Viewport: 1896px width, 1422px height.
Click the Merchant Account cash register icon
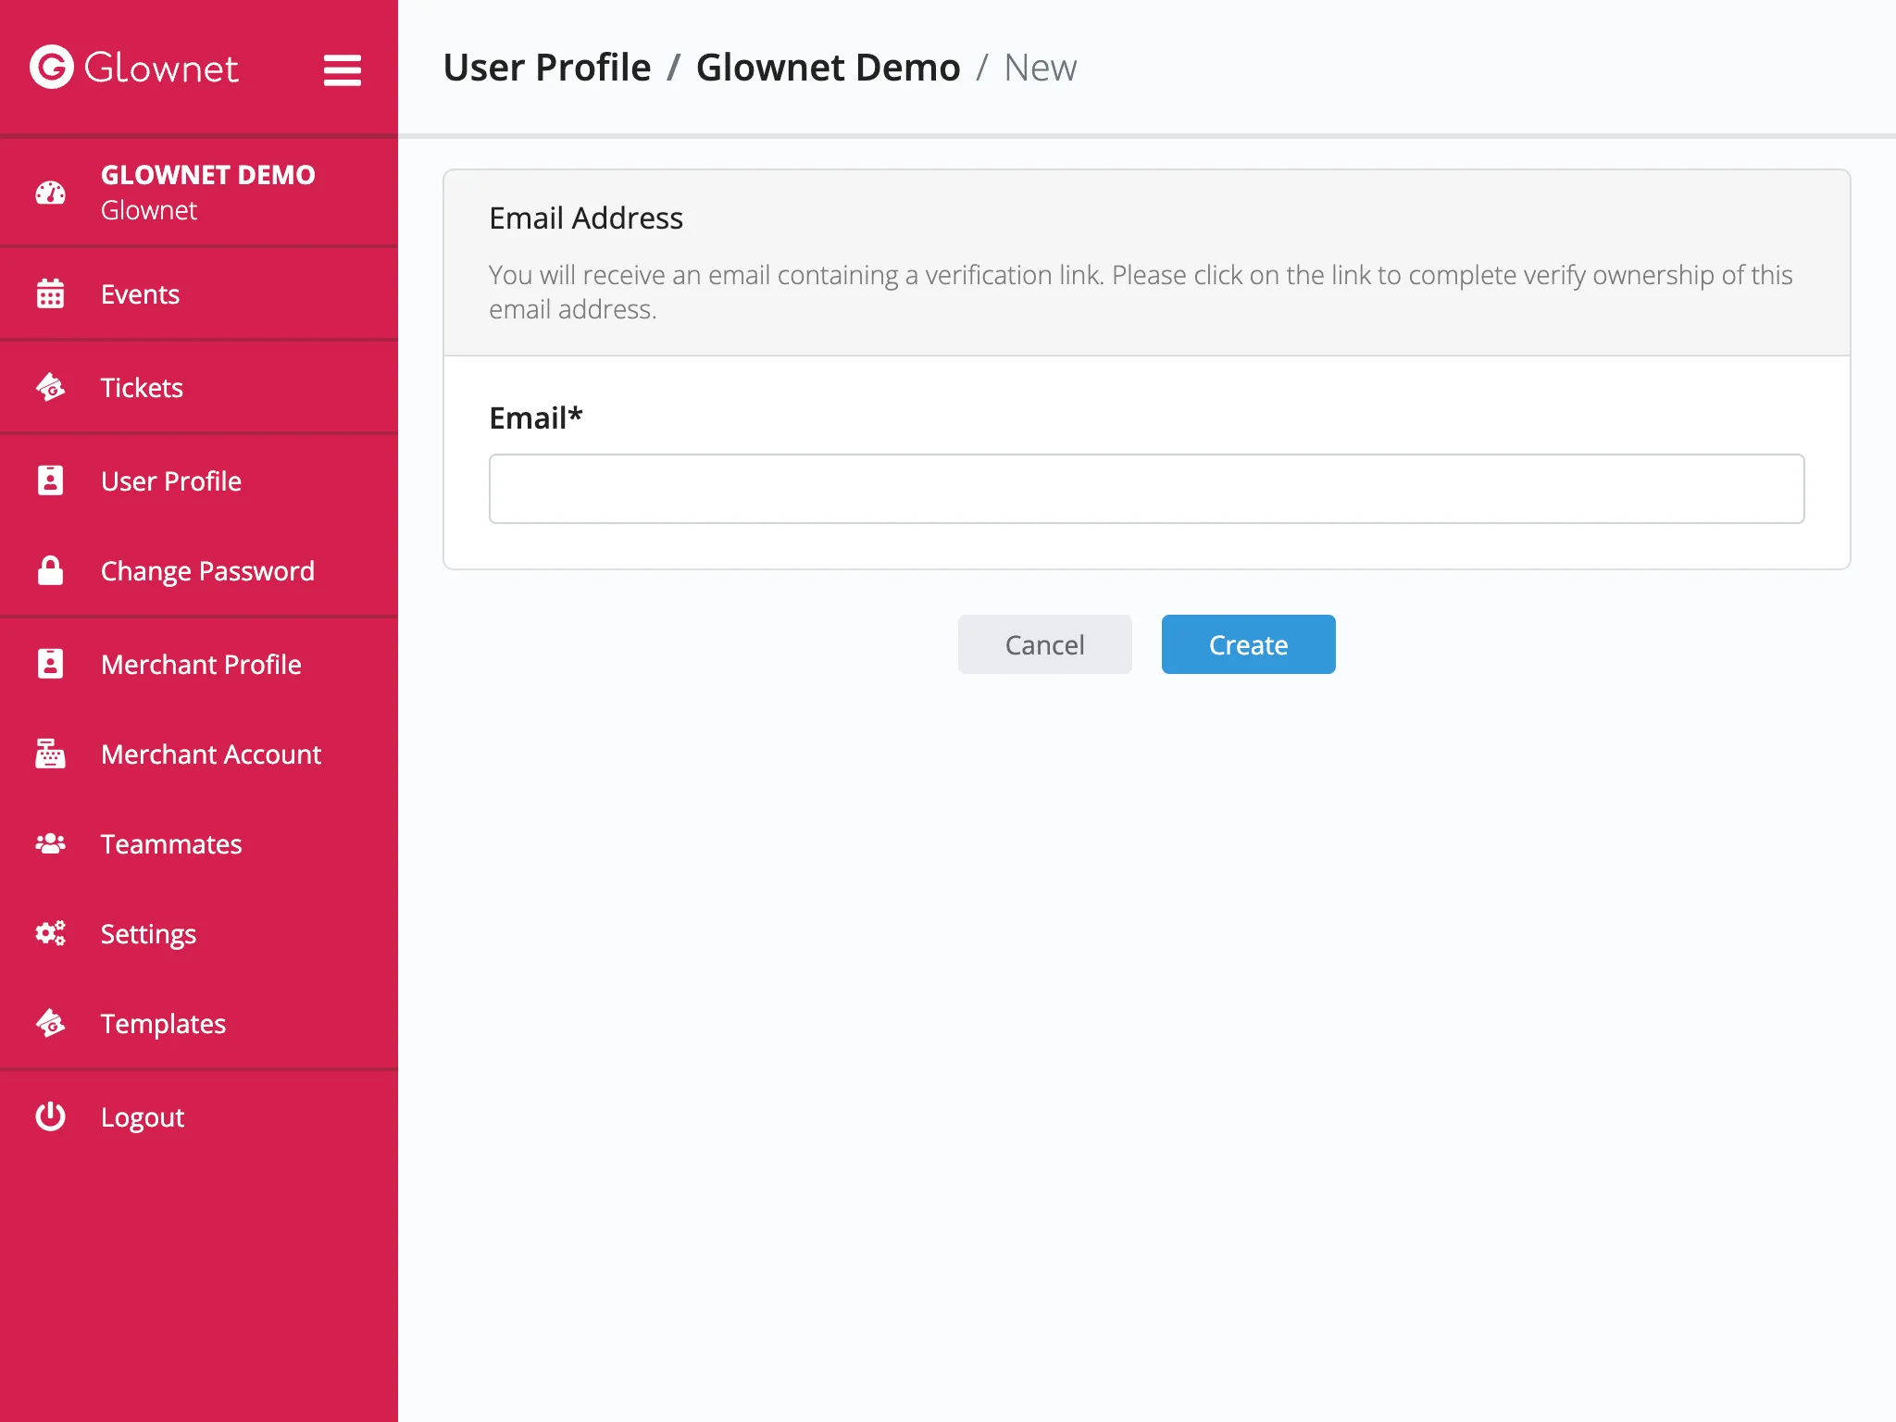pos(50,754)
